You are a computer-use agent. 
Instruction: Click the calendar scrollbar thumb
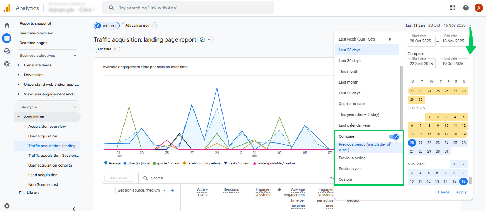[471, 180]
